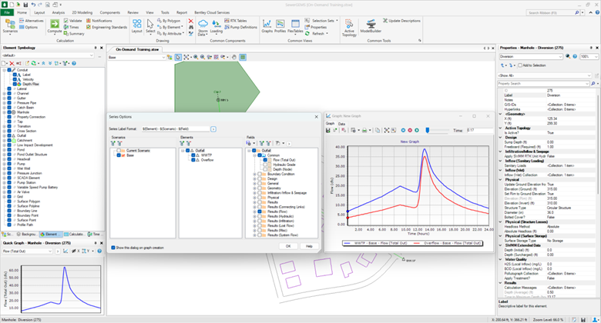Viewport: 601px width, 323px height.
Task: Click the Zoom In magnifier in drawing toolbar
Action: click(x=196, y=57)
